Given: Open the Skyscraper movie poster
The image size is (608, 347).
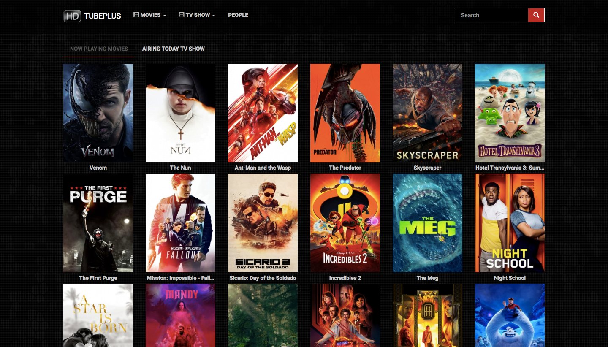Looking at the screenshot, I should (427, 113).
